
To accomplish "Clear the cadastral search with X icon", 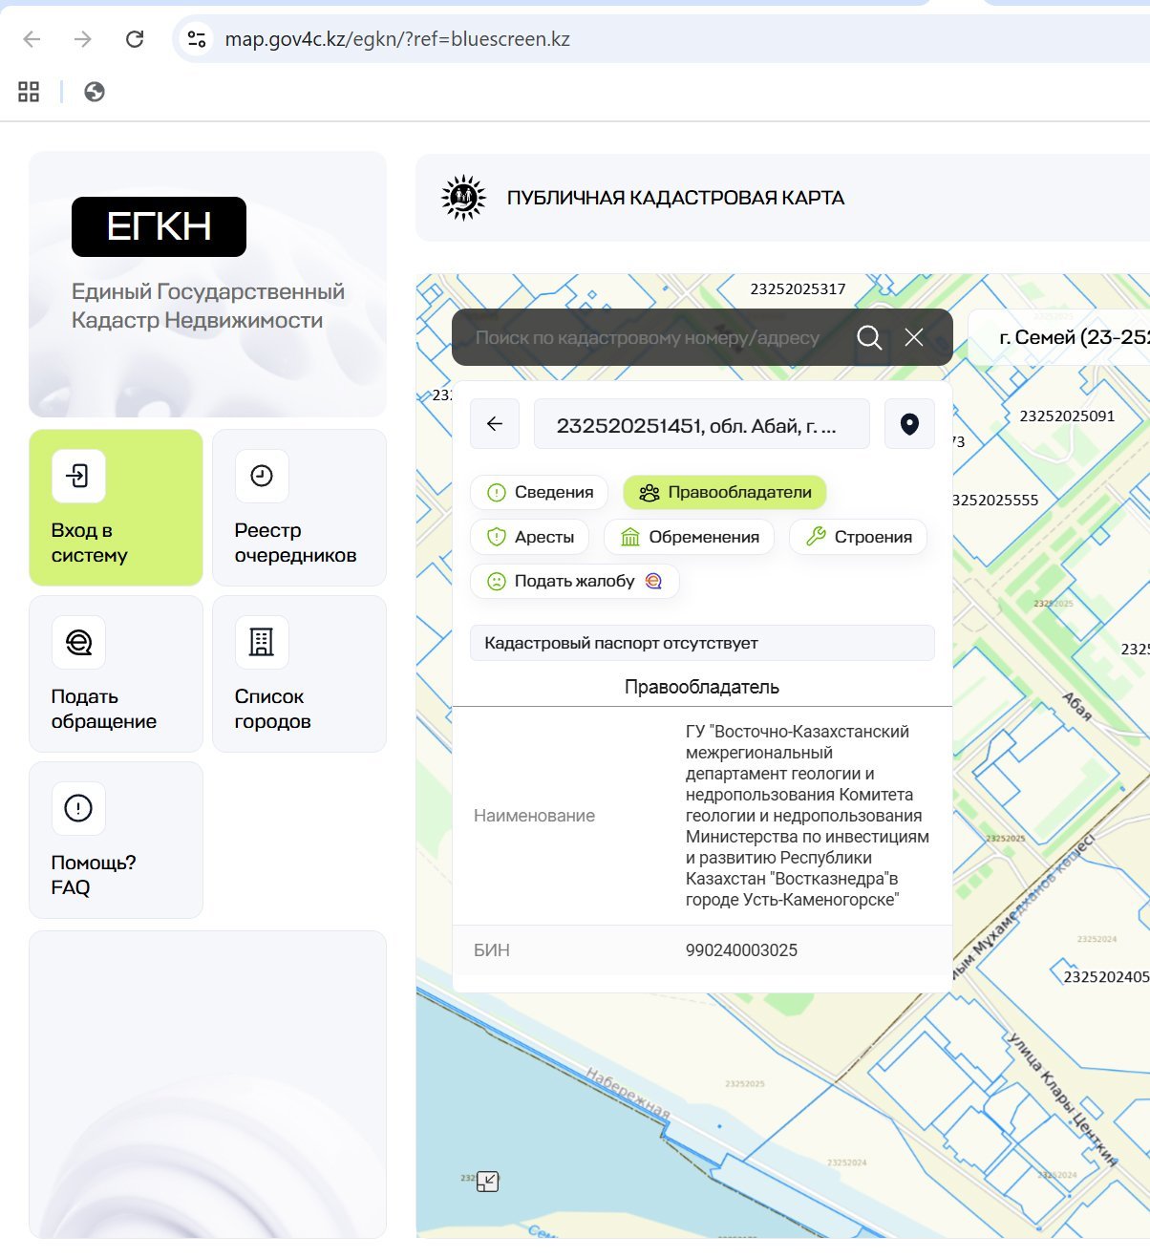I will pos(914,337).
